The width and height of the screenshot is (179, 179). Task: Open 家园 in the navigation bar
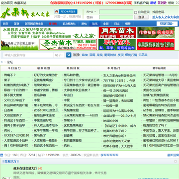click(x=106, y=24)
